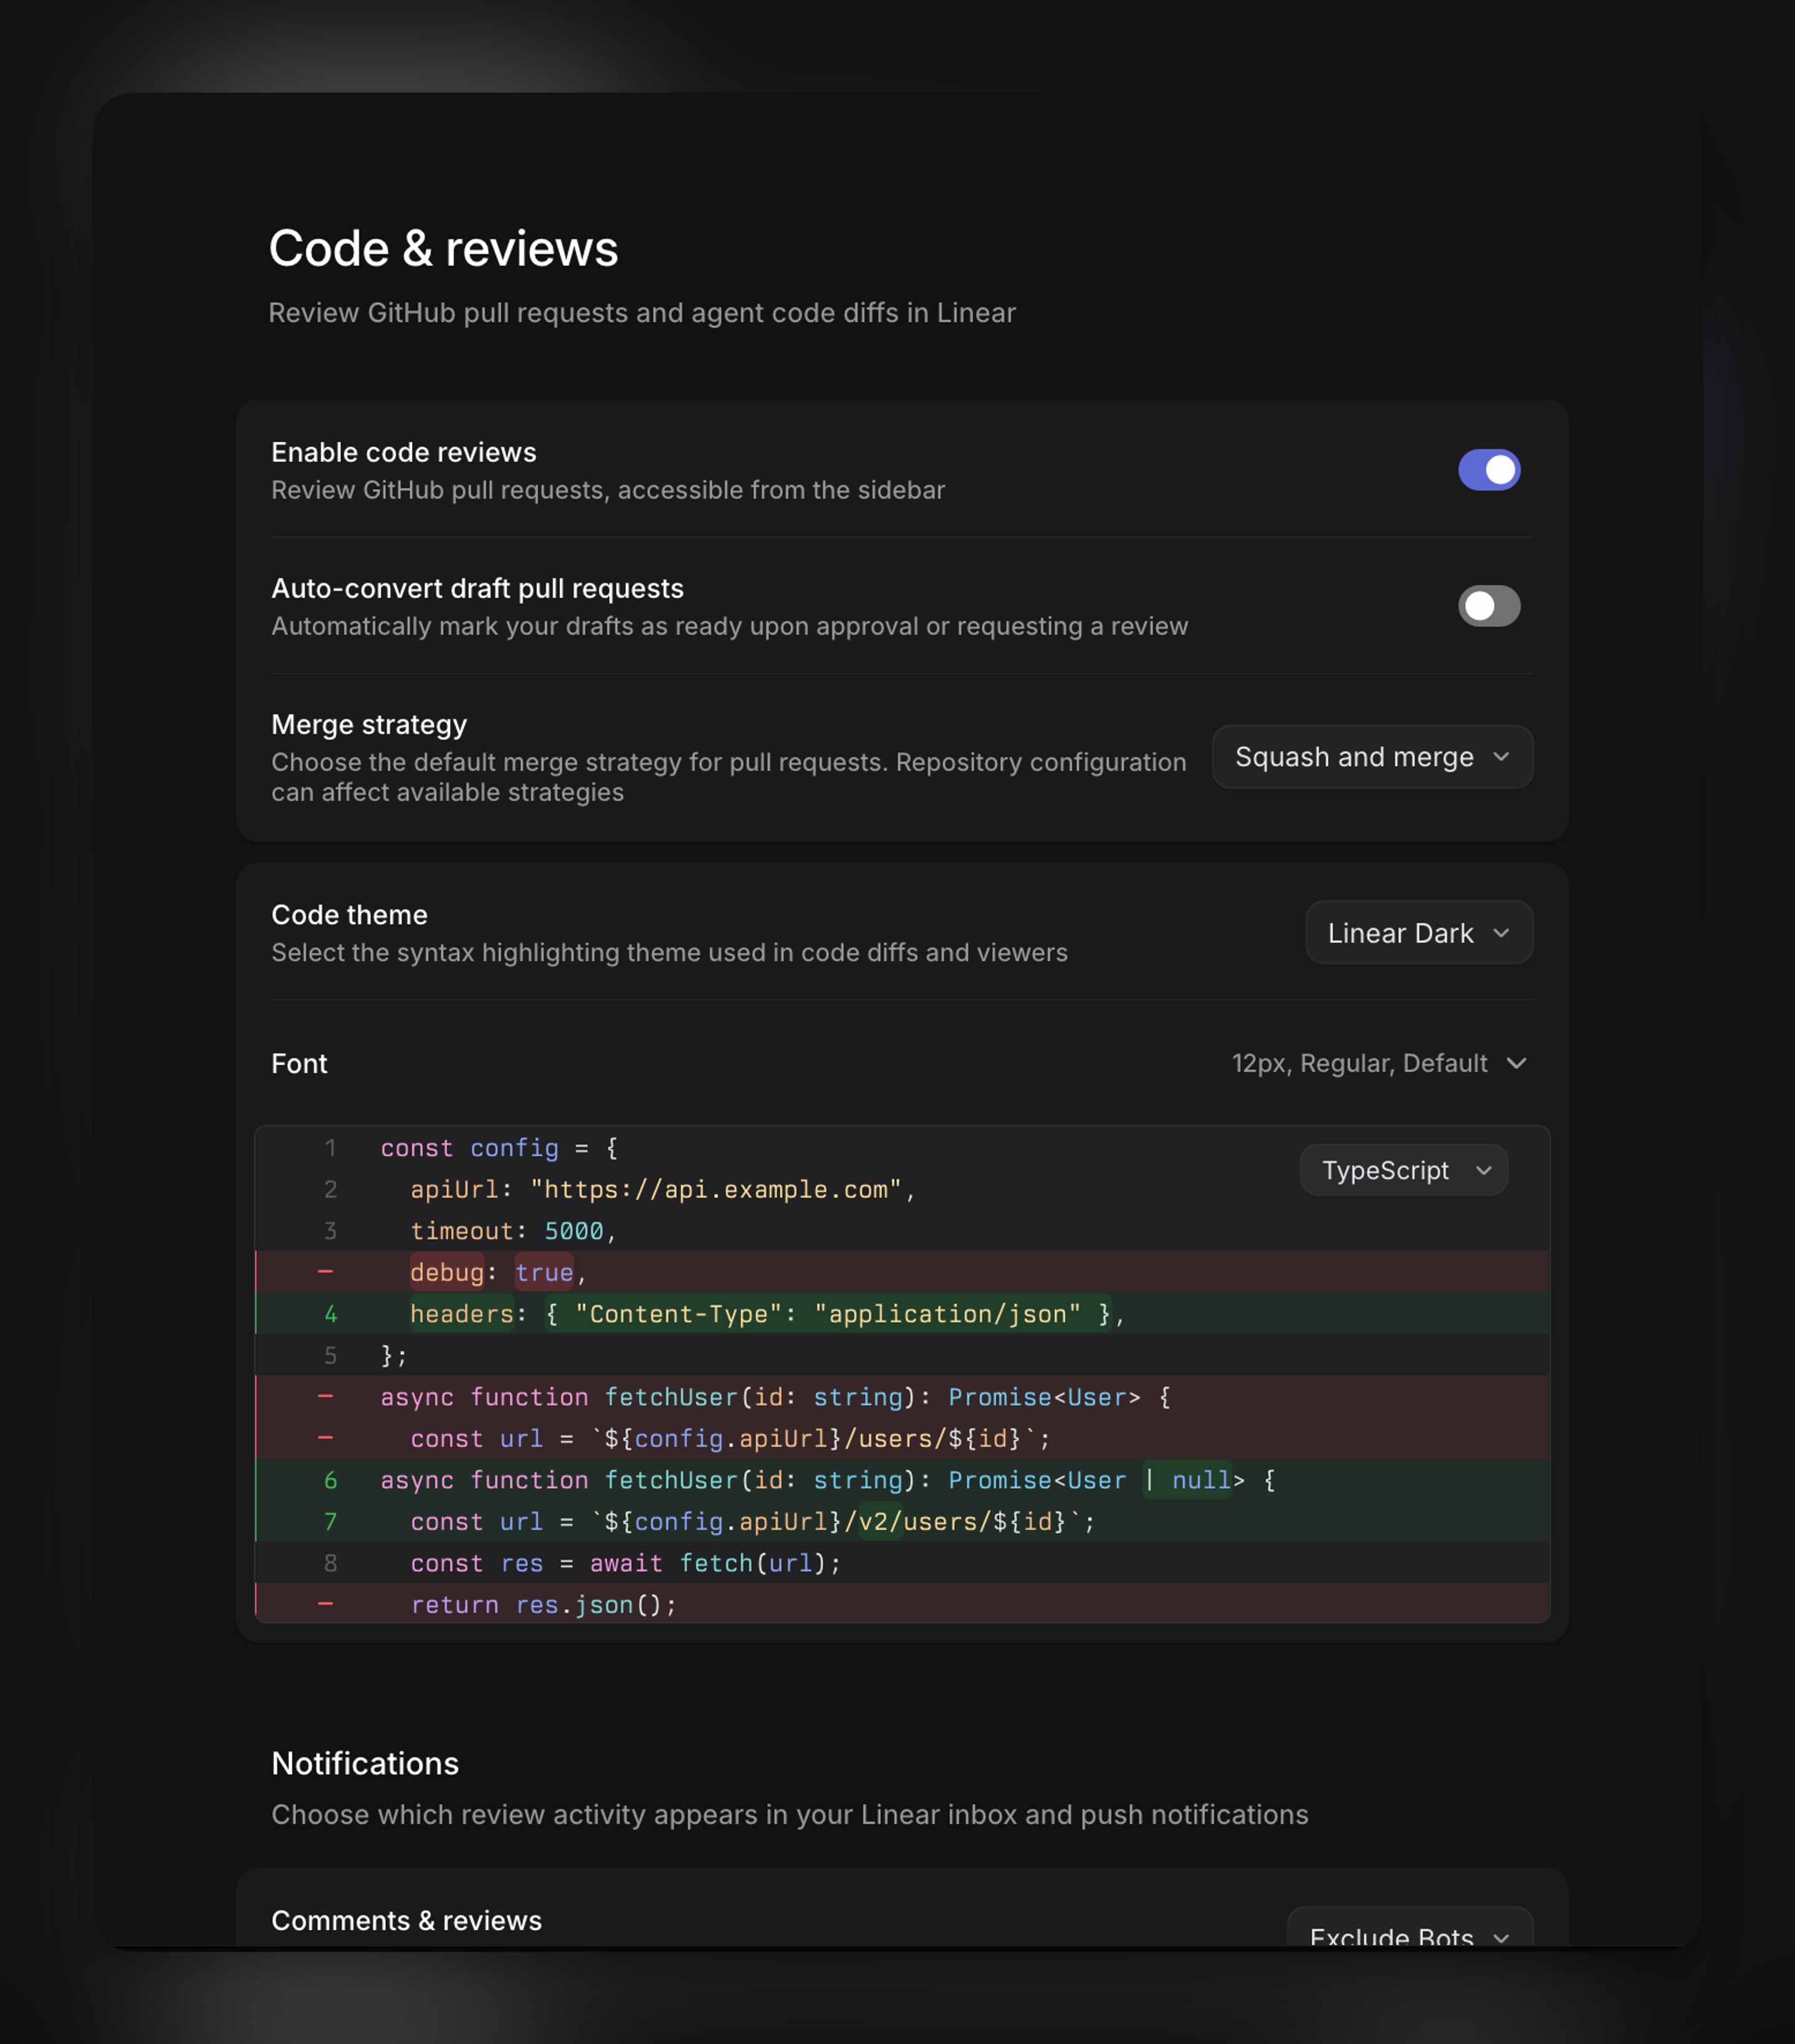The width and height of the screenshot is (1795, 2044).
Task: Click the added headers Content-Type line
Action: coord(902,1314)
